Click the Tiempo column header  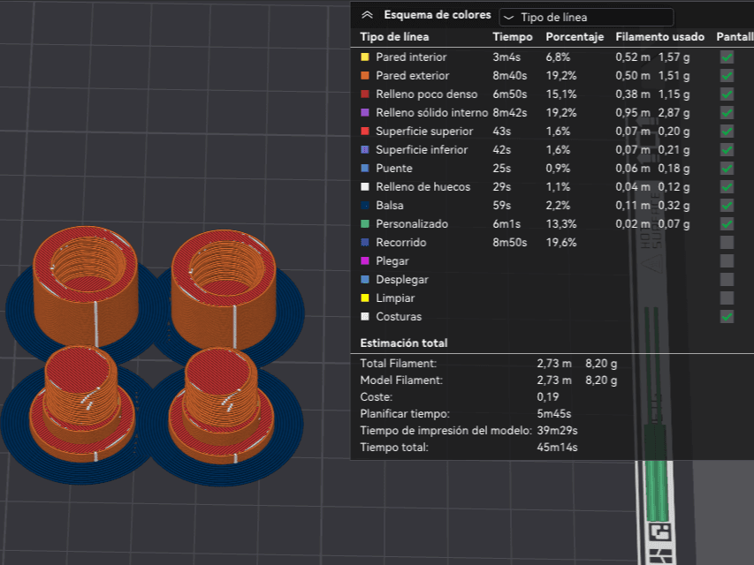tap(513, 37)
